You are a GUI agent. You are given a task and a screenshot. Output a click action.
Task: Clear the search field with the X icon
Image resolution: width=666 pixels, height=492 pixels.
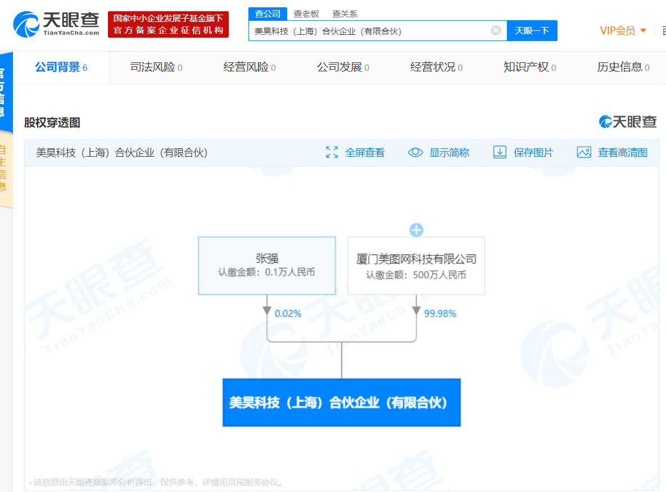pos(496,30)
